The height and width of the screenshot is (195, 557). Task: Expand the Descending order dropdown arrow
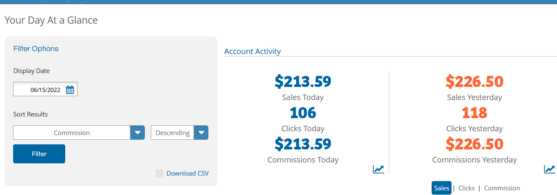pos(201,133)
